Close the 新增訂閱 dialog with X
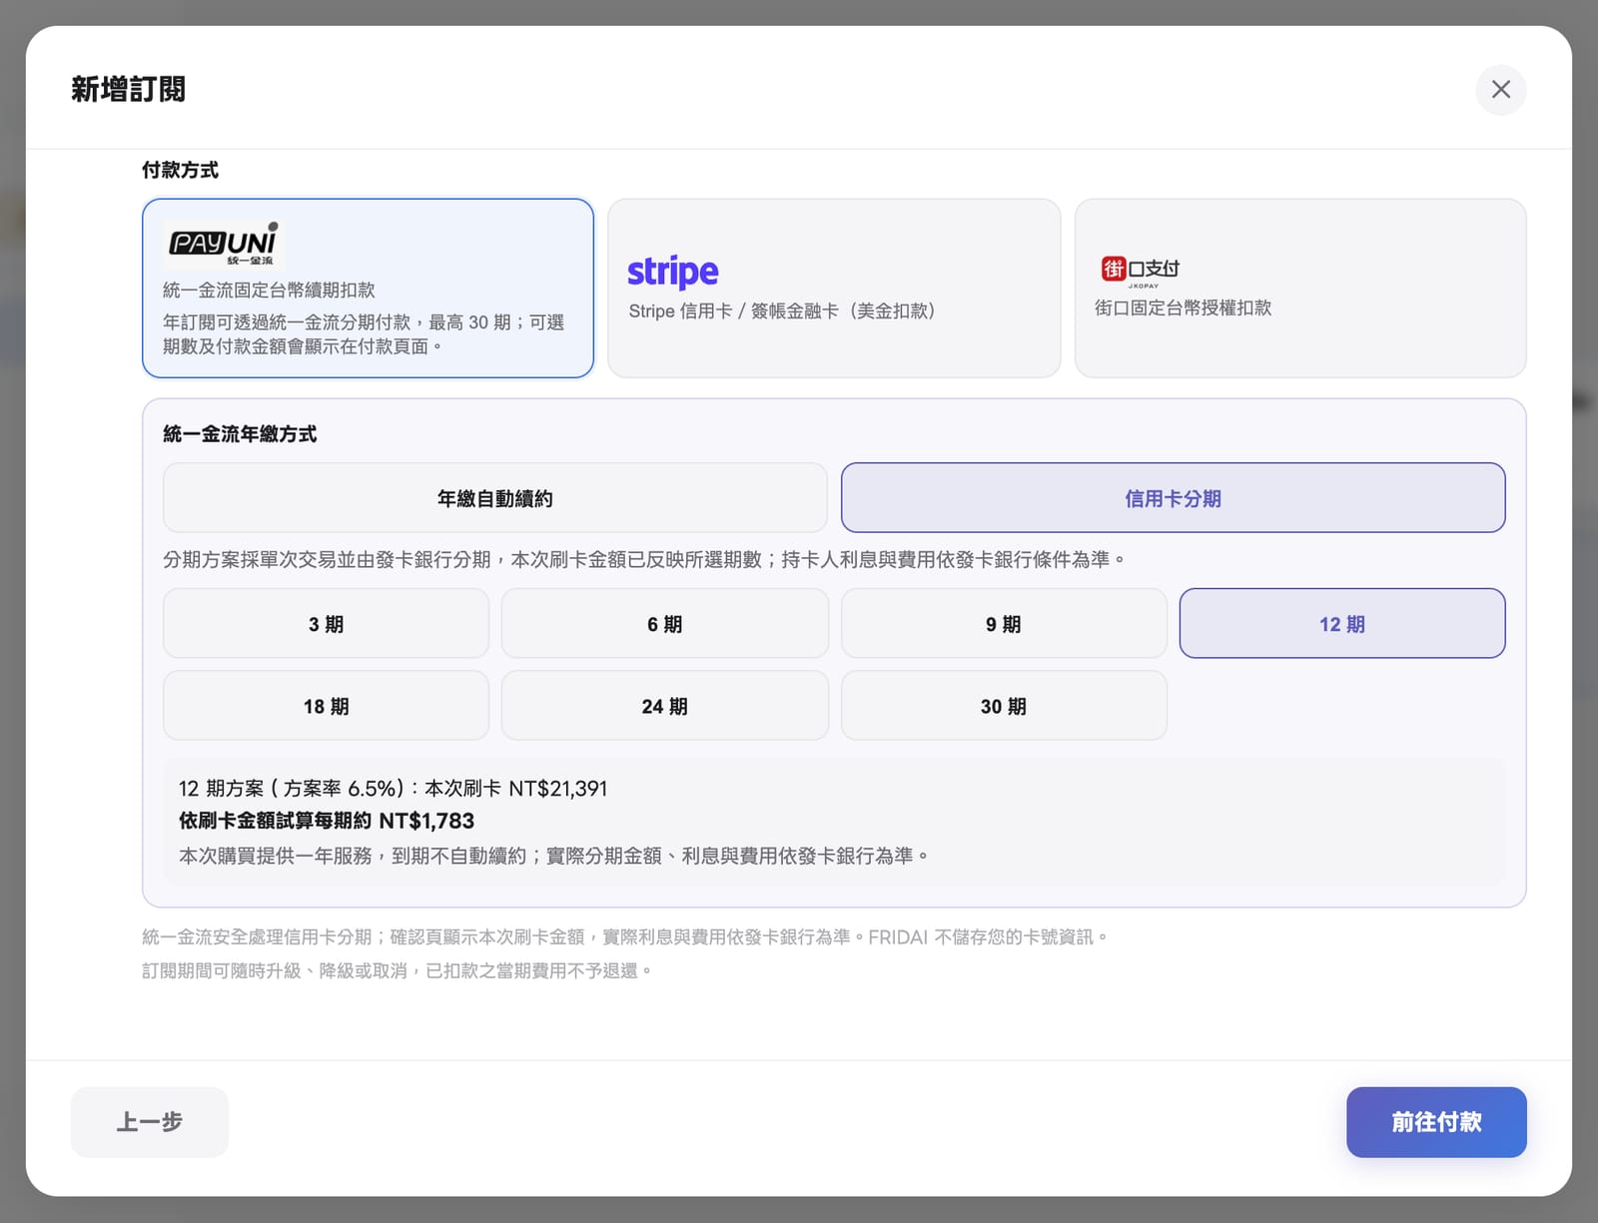 click(x=1500, y=90)
